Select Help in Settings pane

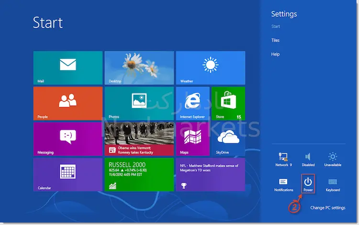tap(275, 54)
